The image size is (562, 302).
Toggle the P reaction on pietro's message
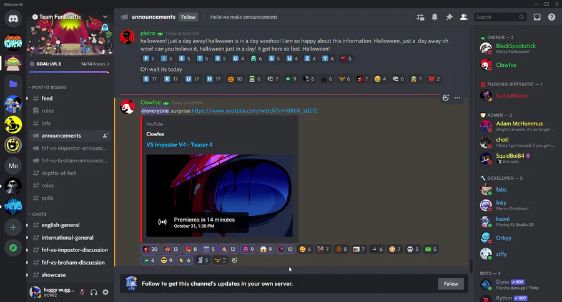click(x=149, y=59)
